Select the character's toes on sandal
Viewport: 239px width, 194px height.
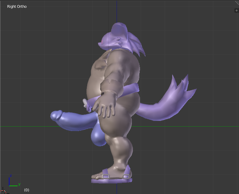tap(96, 177)
